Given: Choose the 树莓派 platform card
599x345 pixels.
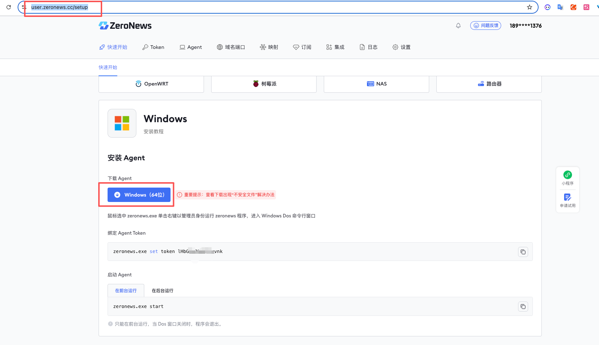Looking at the screenshot, I should [264, 84].
